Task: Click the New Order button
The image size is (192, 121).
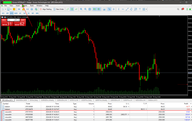Action: click(x=59, y=9)
